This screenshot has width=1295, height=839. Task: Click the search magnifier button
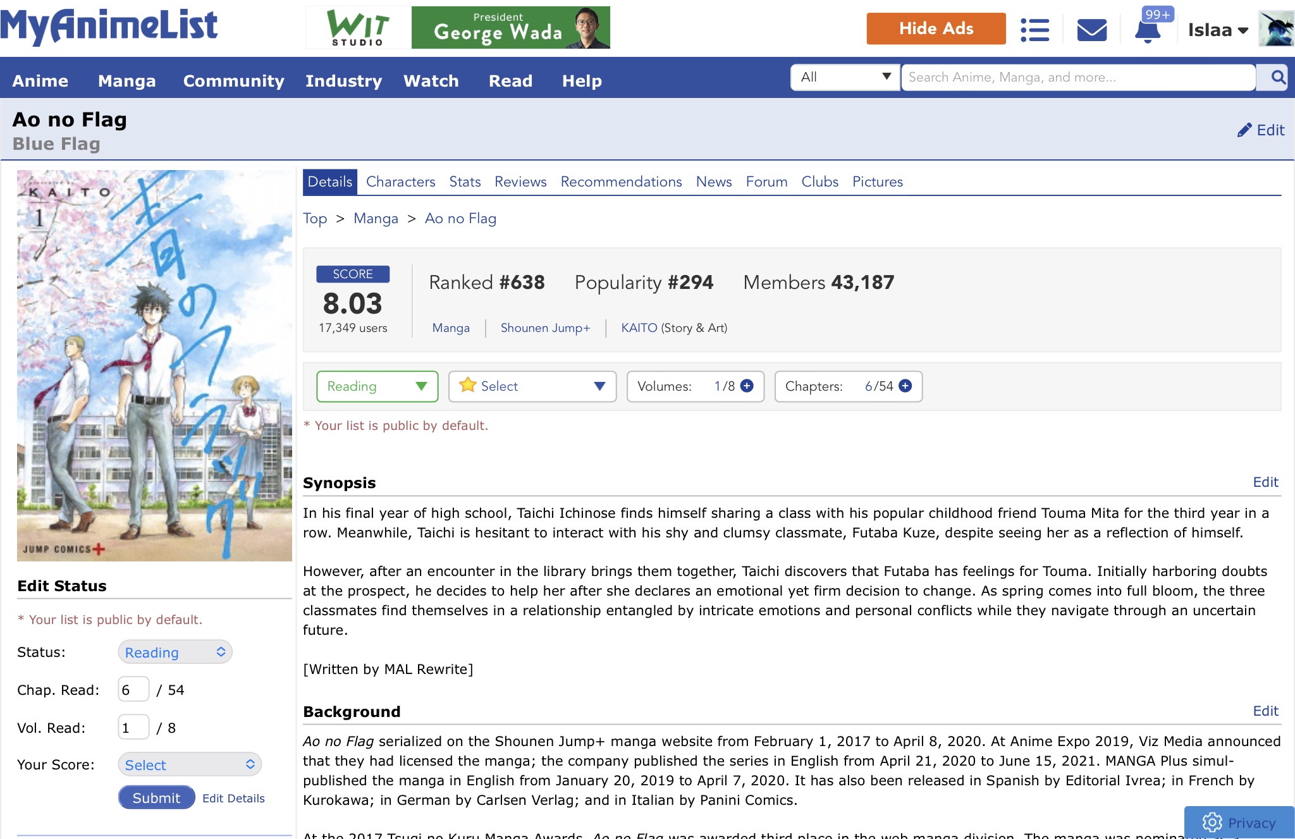[x=1277, y=78]
